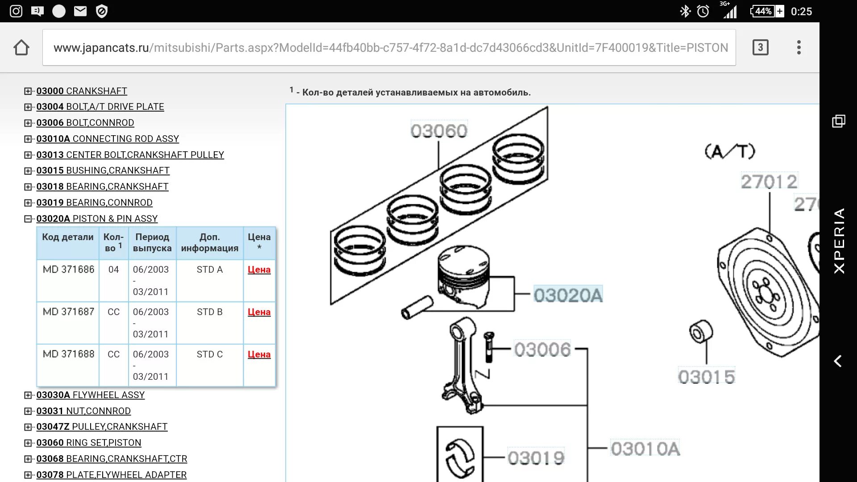The width and height of the screenshot is (857, 482).
Task: Open 03013 CENTER BOLT,CRANKSHAFT PULLEY link
Action: click(130, 155)
